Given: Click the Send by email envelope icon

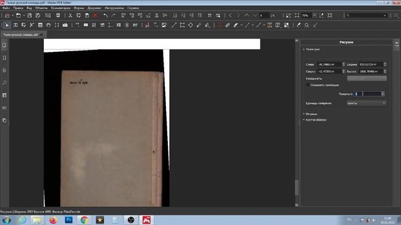Looking at the screenshot, I should pos(48,16).
